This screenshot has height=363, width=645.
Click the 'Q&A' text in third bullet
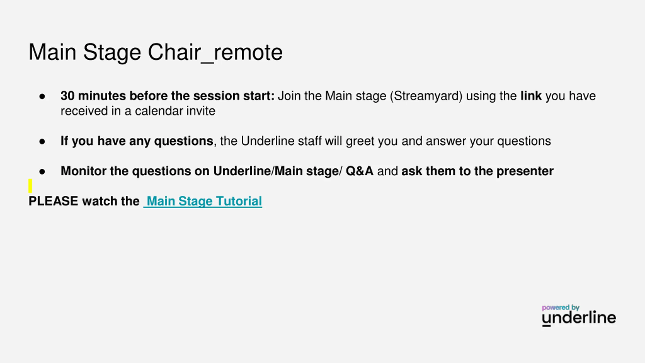click(x=360, y=171)
